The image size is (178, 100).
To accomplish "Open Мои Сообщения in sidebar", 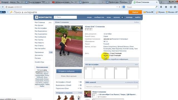I will pos(40,37).
